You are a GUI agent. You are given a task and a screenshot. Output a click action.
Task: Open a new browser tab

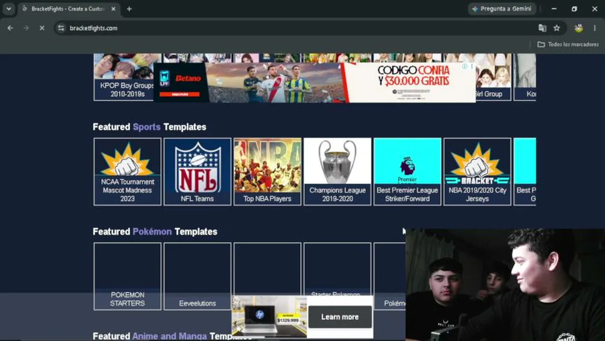click(129, 9)
